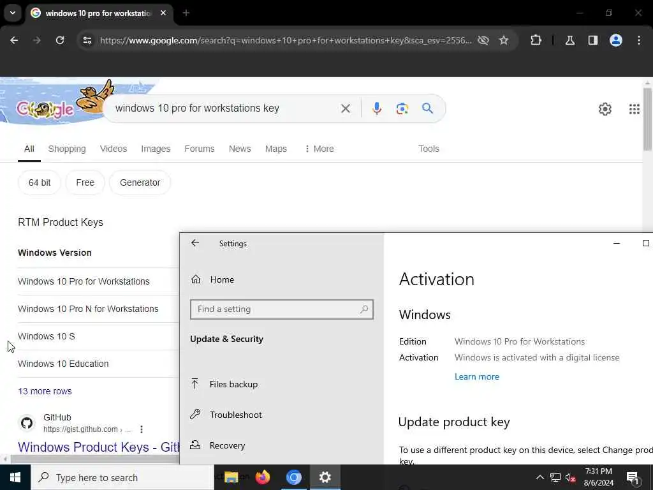Click the 'Find a setting' search box

[x=281, y=309]
